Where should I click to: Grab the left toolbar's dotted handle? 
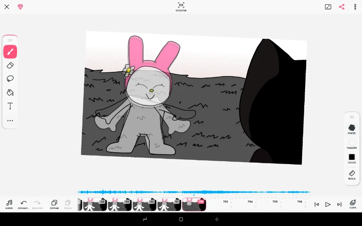point(10,40)
